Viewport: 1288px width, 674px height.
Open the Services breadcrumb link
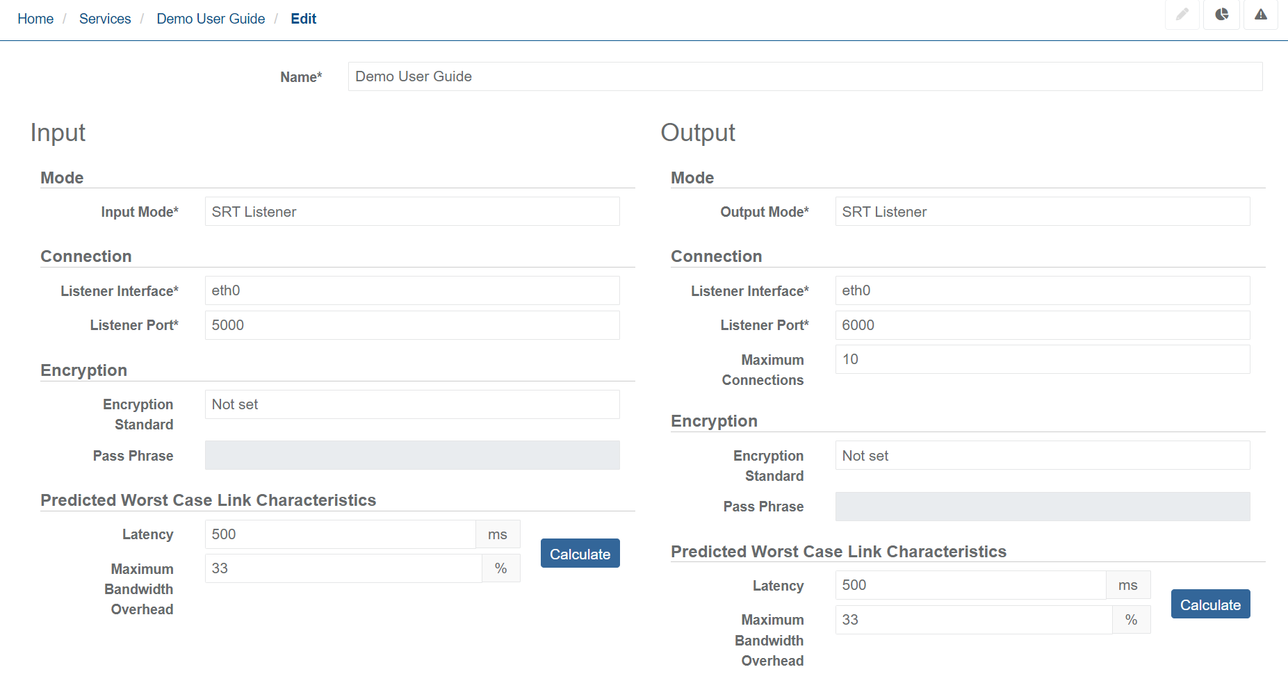(105, 19)
